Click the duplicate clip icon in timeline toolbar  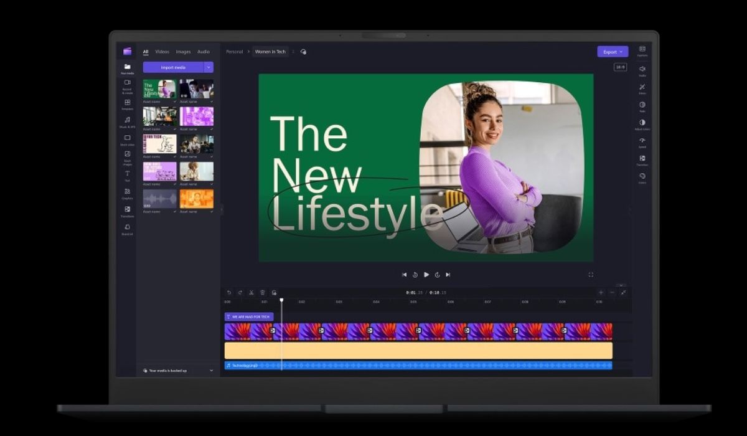(274, 292)
